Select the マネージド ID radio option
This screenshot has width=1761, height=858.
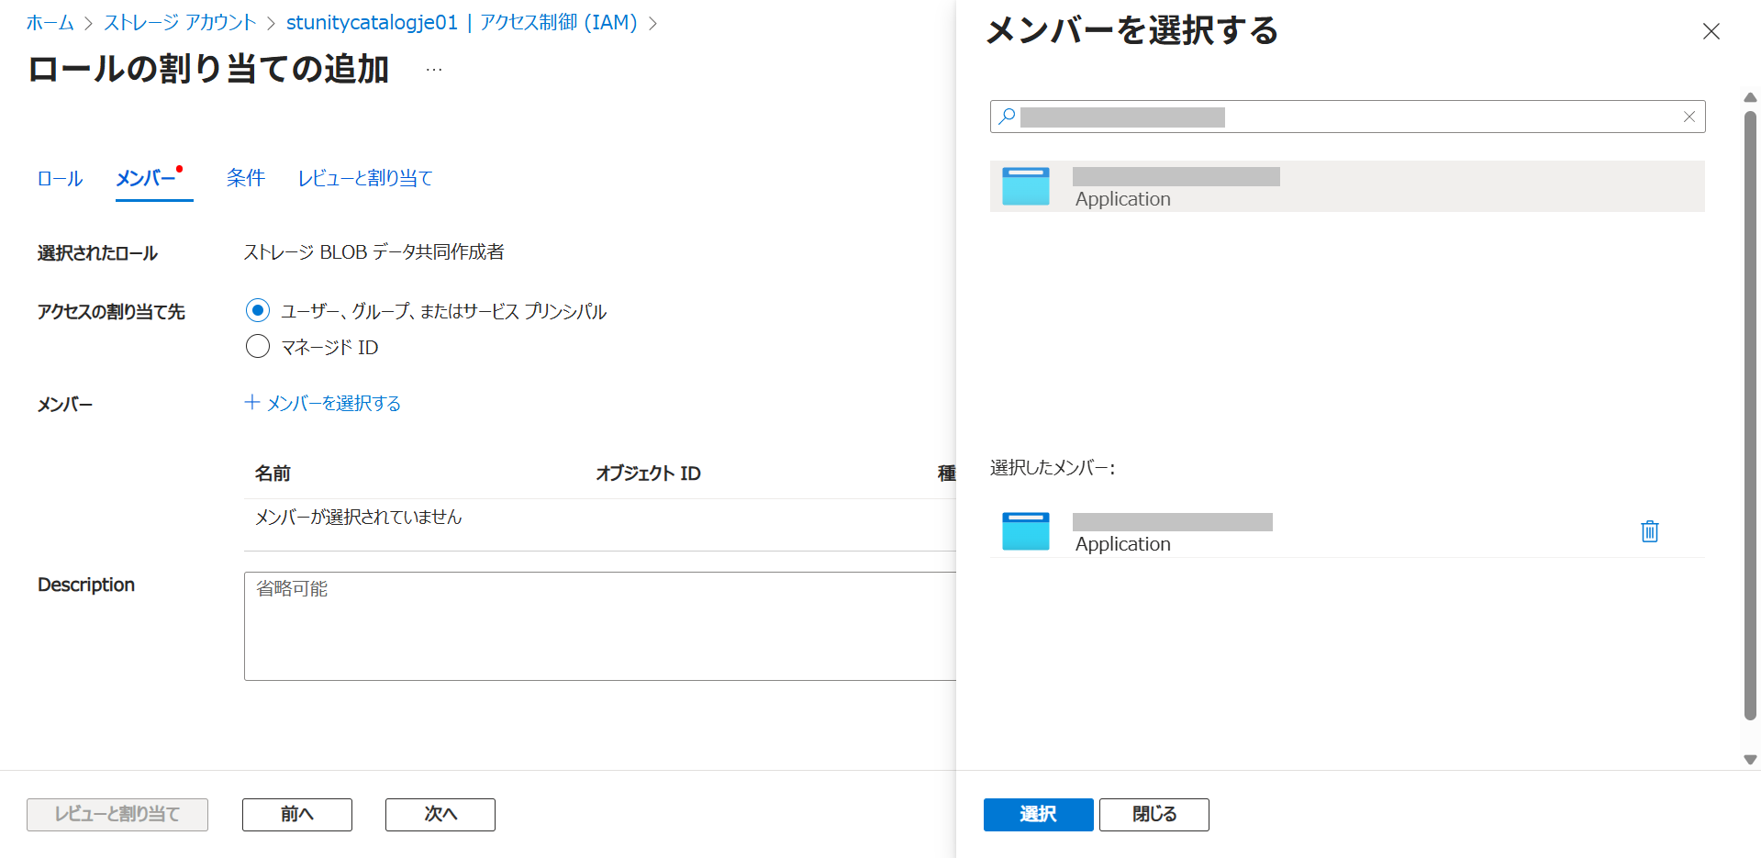pyautogui.click(x=258, y=347)
